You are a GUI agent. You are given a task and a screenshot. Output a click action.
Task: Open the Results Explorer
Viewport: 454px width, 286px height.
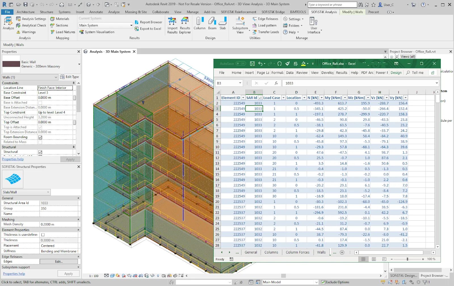tap(185, 25)
